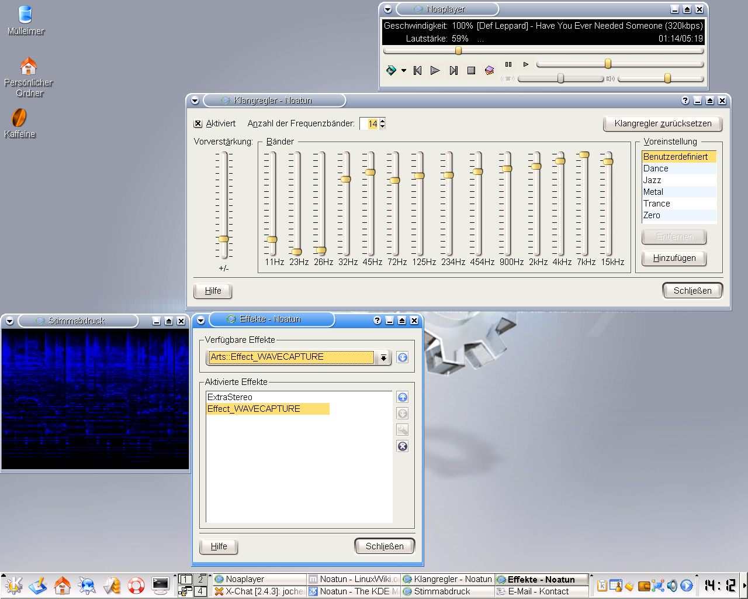Open the playlist icon in Noaplayer
The image size is (748, 599).
[x=490, y=71]
